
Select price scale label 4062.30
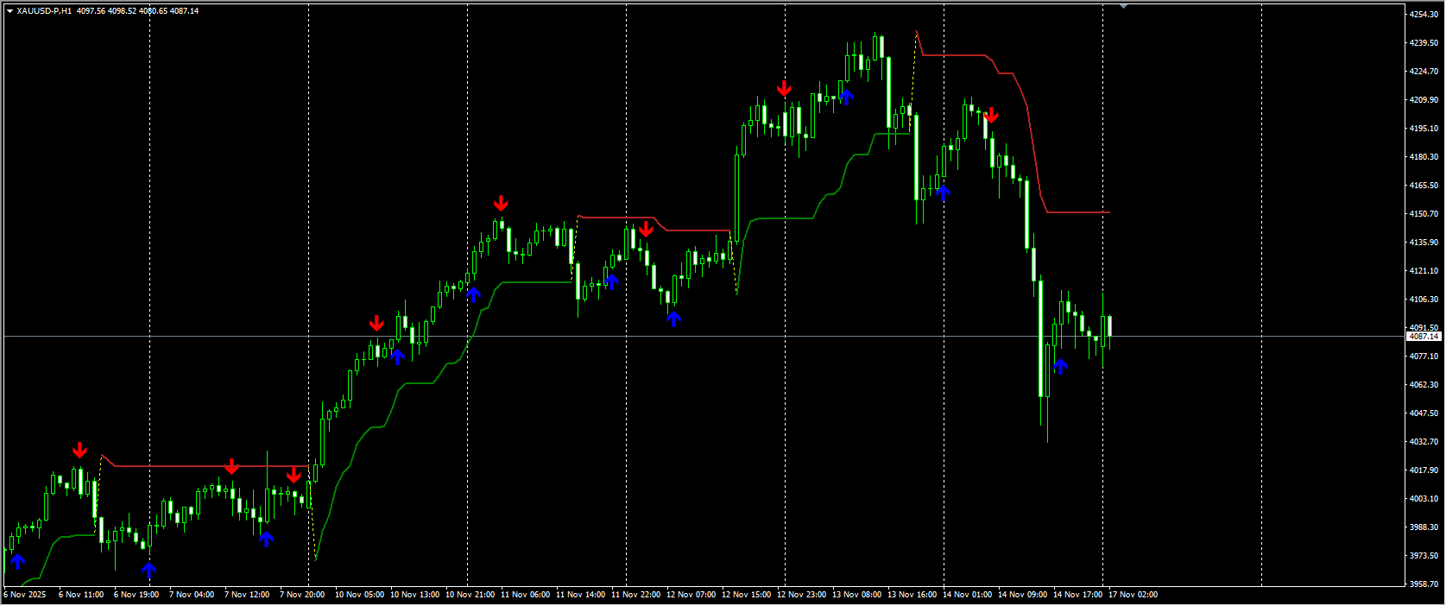pos(1424,385)
